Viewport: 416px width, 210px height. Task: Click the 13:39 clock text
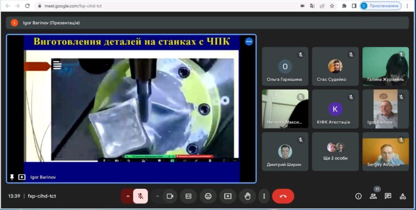coord(14,196)
